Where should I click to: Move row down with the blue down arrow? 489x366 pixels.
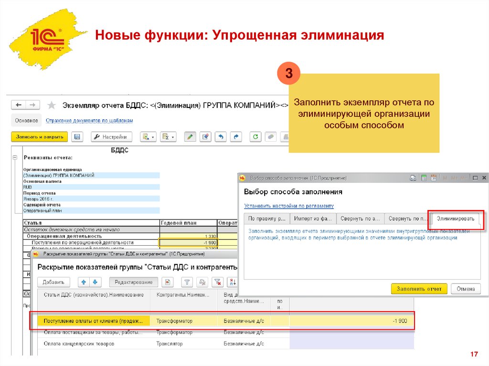[x=95, y=282]
